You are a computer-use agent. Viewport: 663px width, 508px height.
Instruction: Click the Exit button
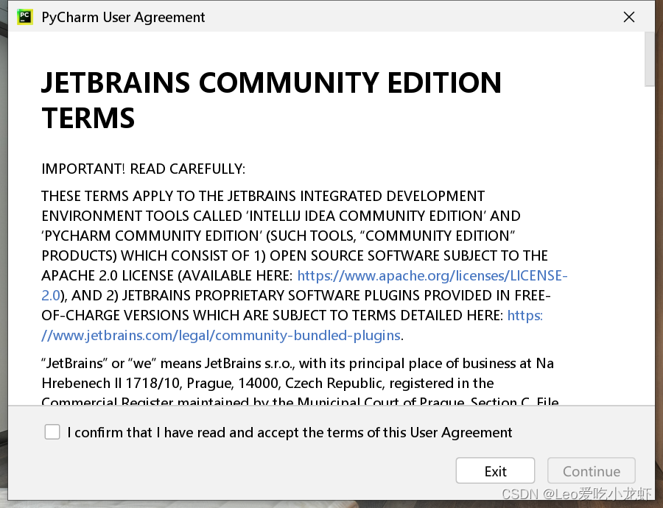[495, 470]
